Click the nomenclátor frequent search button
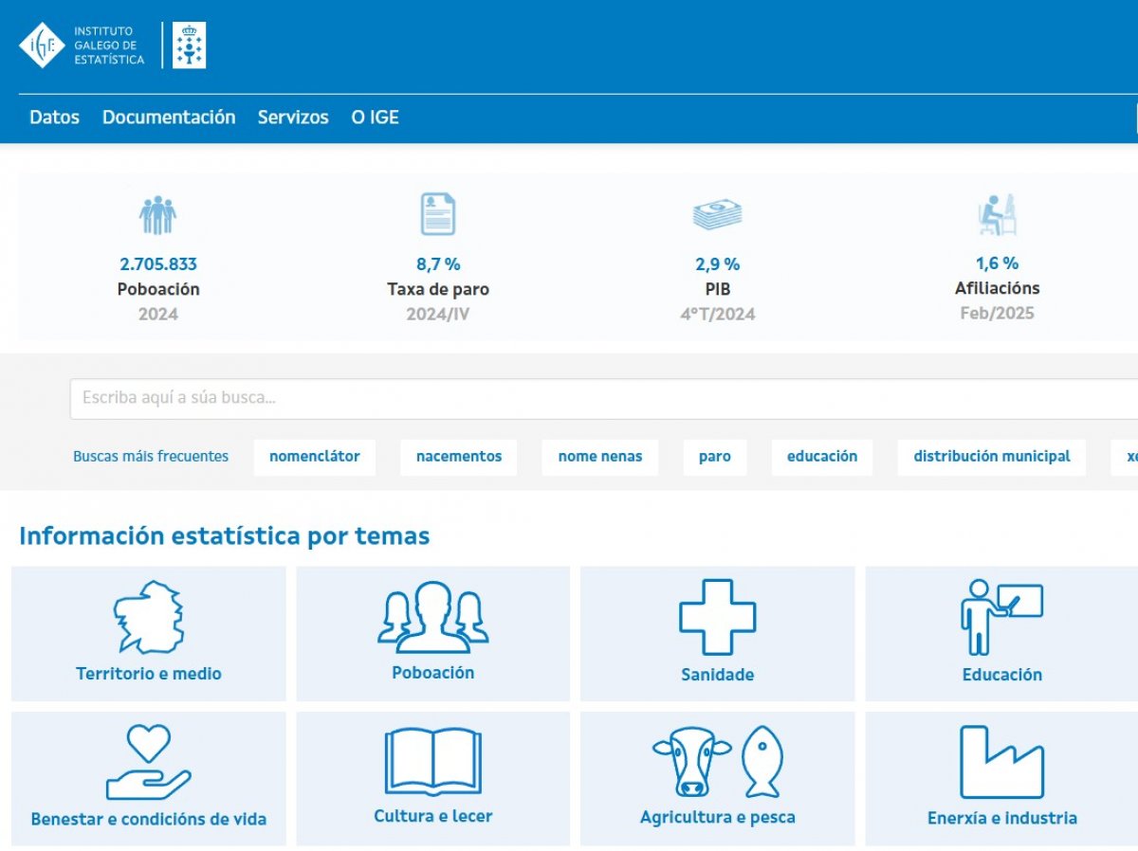Screen dimensions: 1138x851 coord(314,457)
